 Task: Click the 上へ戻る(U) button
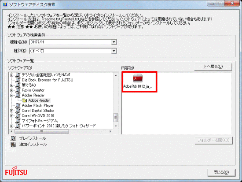[x=213, y=67]
